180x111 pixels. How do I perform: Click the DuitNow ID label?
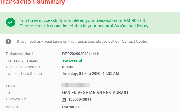(x=16, y=99)
